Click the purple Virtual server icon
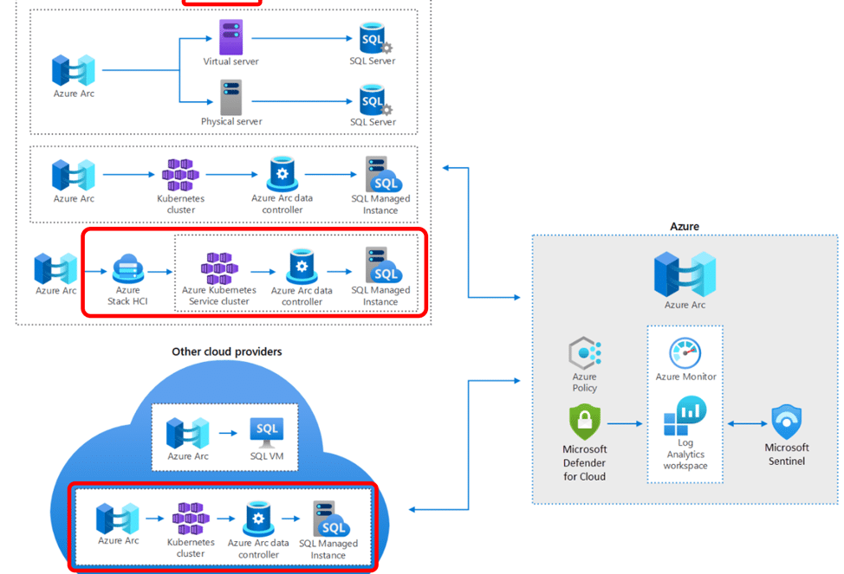The height and width of the screenshot is (574, 844). 230,36
